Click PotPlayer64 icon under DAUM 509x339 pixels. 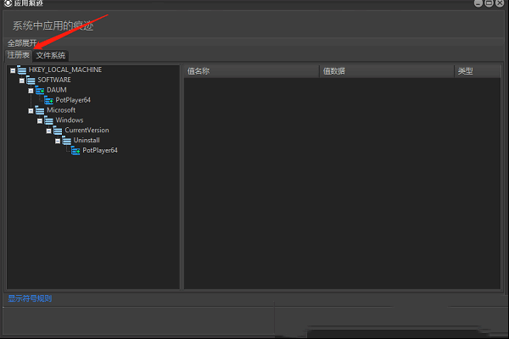[x=48, y=100]
